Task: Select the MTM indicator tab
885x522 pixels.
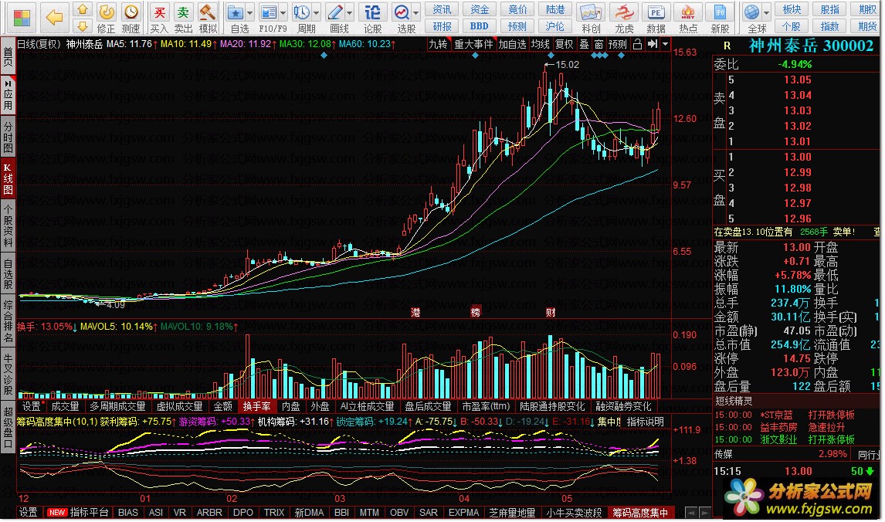Action: pyautogui.click(x=369, y=513)
